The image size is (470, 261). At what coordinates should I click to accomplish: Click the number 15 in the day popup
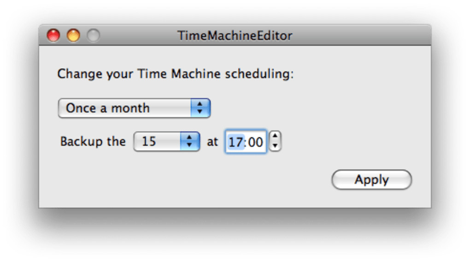point(149,141)
